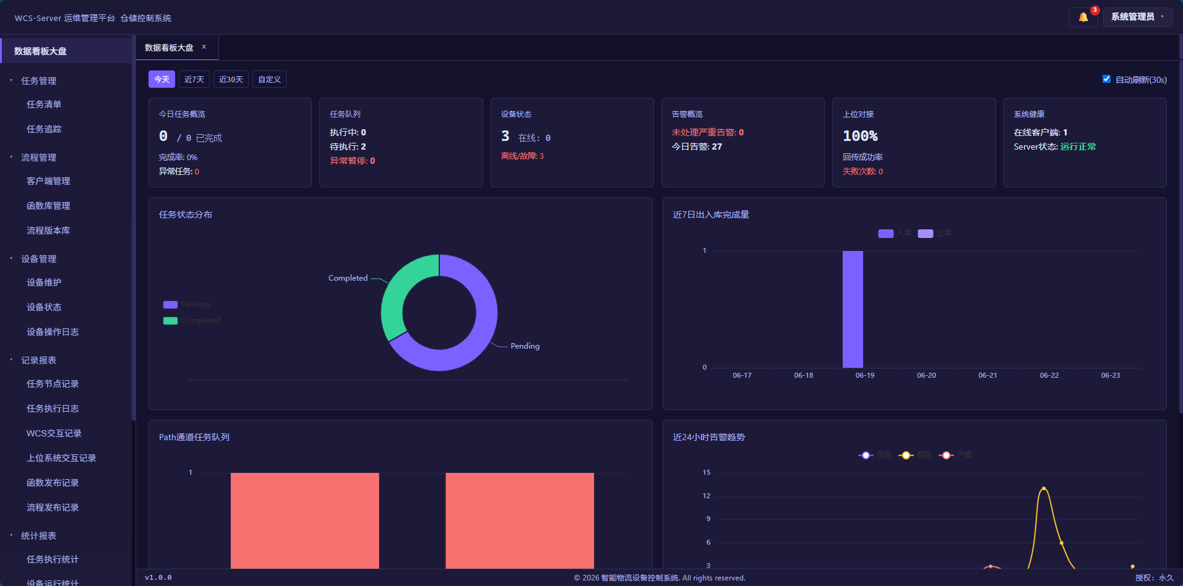Open the 系统管理员 user dropdown
Viewport: 1183px width, 586px height.
1137,17
